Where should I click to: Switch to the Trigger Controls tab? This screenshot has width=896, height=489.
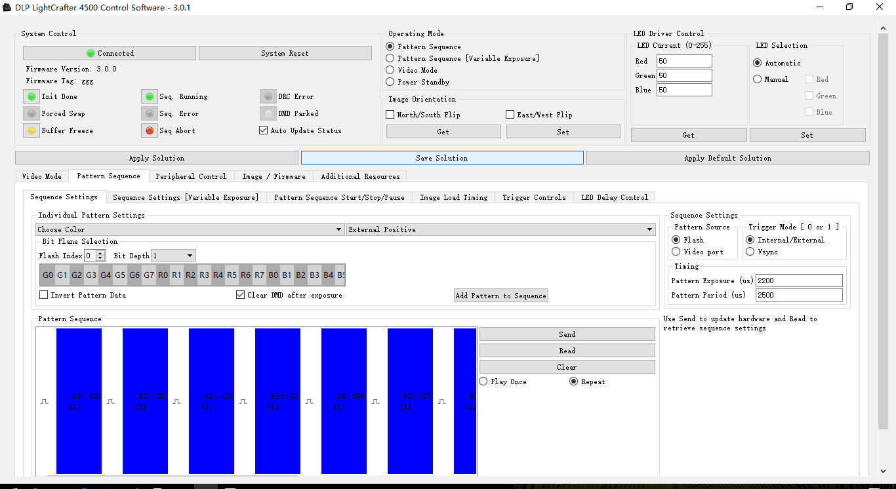(534, 197)
